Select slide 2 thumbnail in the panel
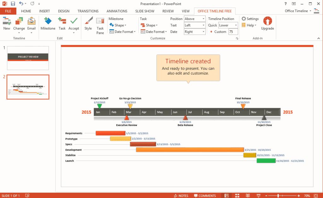Viewport: 323px width, 198px height. (x=28, y=87)
